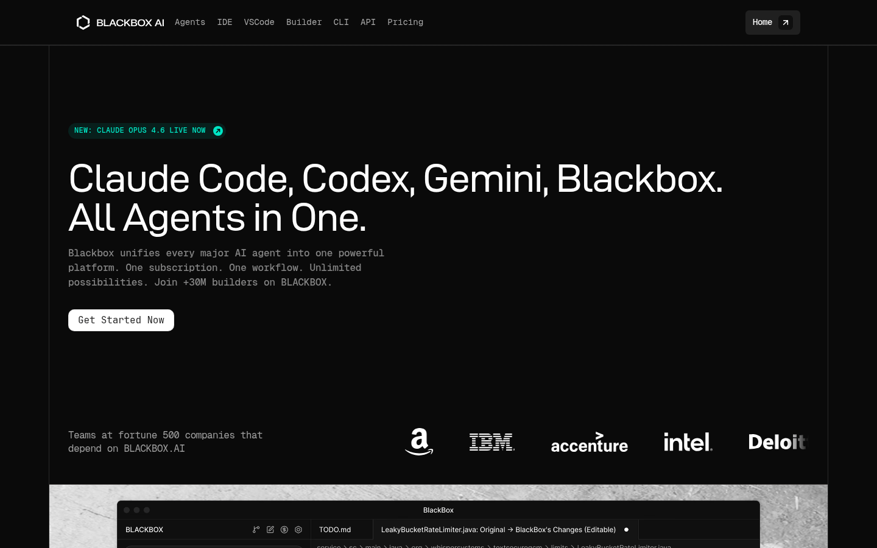Click the whispersystems folder in the breadcrumb path
877x548 pixels.
tap(458, 546)
